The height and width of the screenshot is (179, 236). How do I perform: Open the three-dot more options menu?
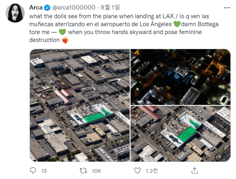pyautogui.click(x=227, y=8)
